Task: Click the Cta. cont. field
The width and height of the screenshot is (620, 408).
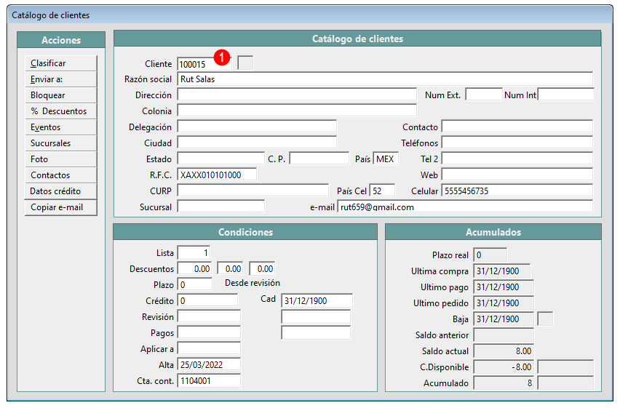Action: [x=209, y=380]
